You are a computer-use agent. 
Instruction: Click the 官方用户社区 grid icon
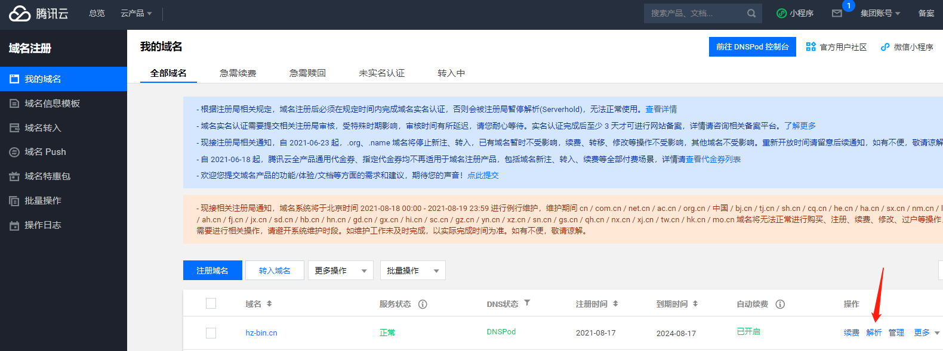pyautogui.click(x=811, y=46)
